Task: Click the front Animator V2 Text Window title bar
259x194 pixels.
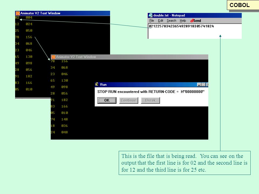Action: (x=129, y=57)
